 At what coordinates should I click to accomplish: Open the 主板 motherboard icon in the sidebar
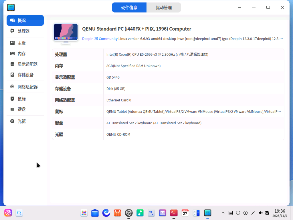coord(12,43)
